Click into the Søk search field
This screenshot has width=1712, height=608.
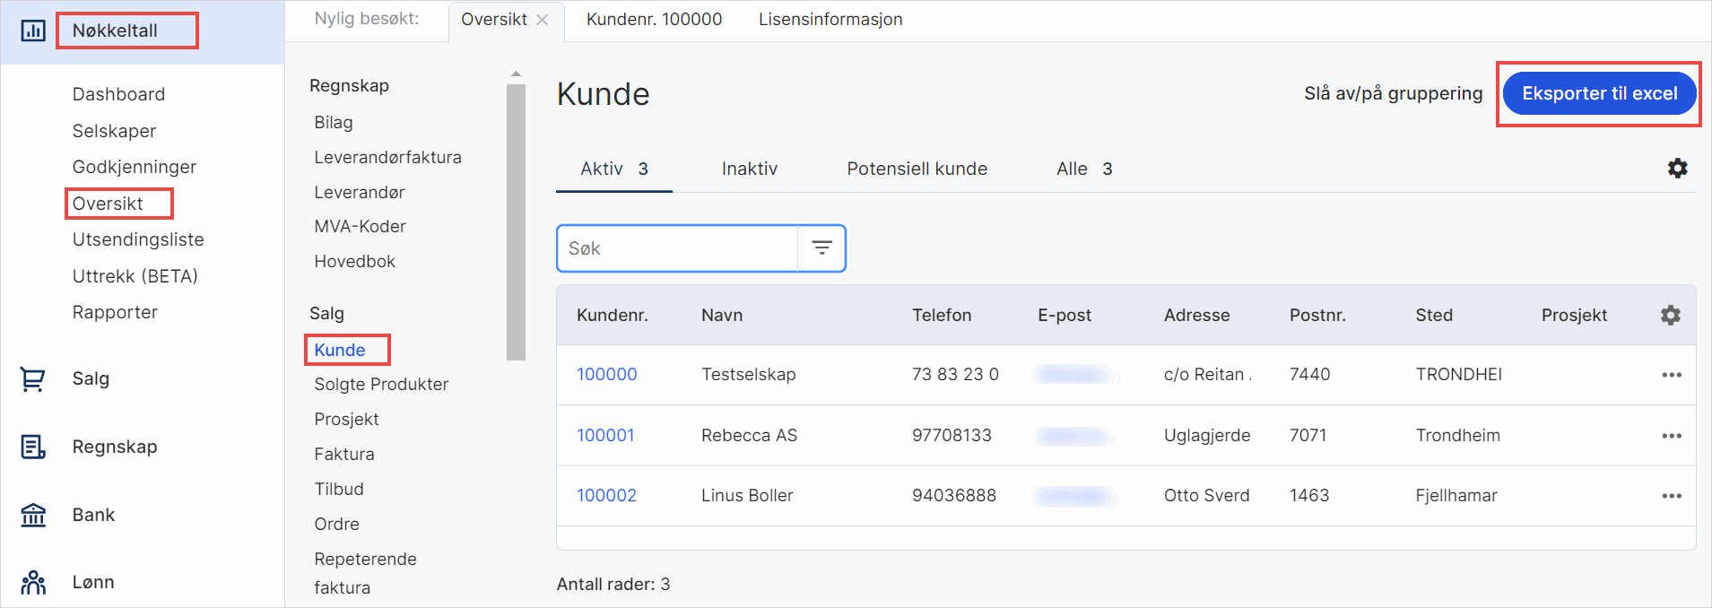coord(677,248)
